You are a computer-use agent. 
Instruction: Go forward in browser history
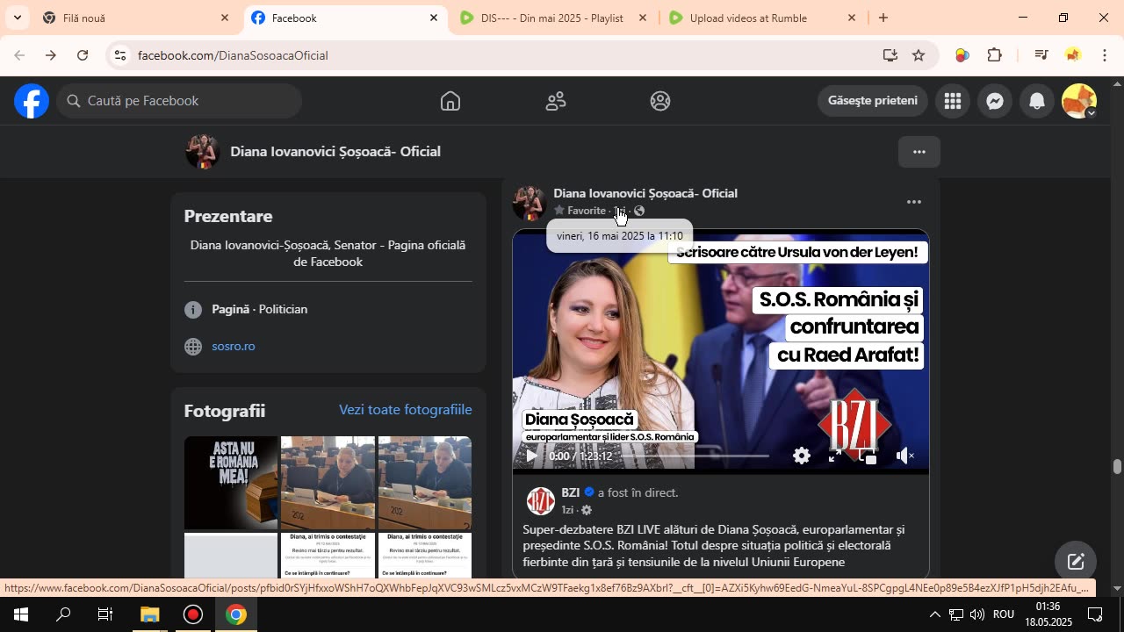[51, 55]
